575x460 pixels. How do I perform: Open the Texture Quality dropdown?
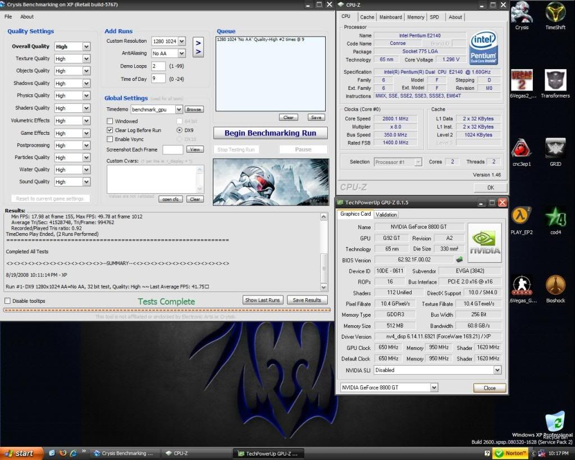[x=86, y=58]
